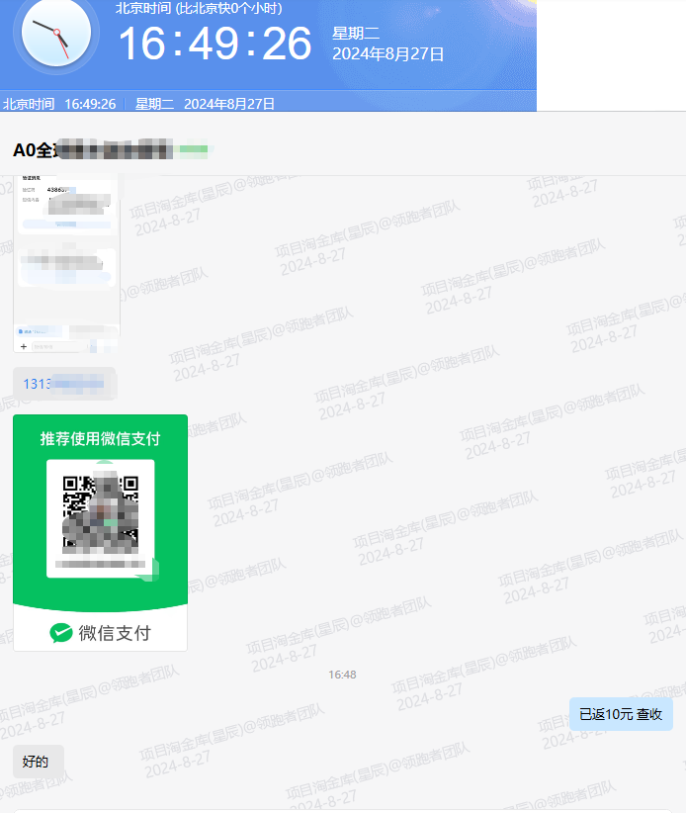Viewport: 686px width, 813px height.
Task: Click the 16:48 timestamp in the chat
Action: coord(342,675)
